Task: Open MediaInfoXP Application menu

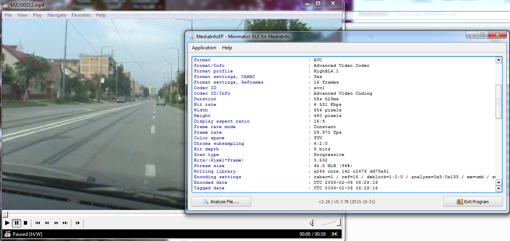Action: point(204,48)
